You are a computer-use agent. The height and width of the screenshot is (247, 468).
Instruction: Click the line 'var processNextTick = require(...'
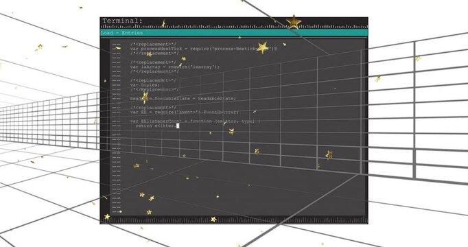[x=204, y=49]
